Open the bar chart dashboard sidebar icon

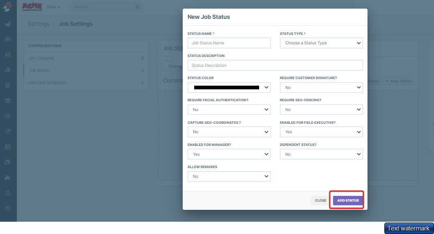tap(8, 24)
